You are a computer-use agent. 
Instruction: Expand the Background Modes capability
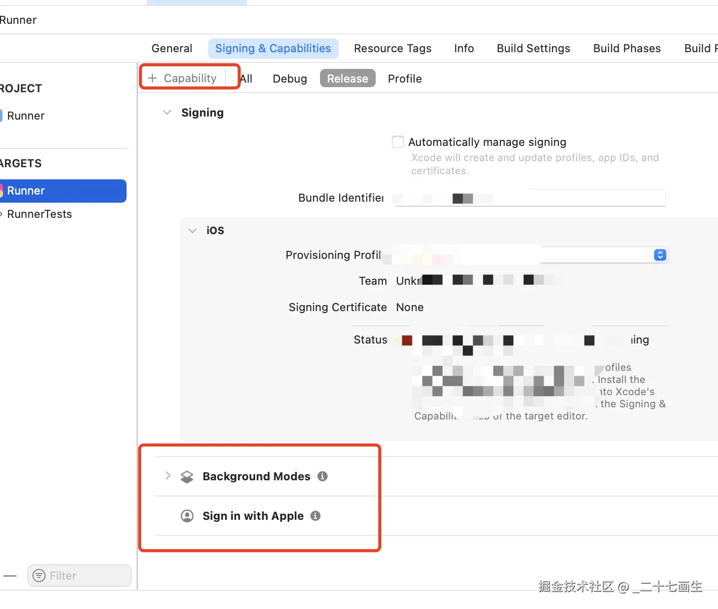point(168,476)
